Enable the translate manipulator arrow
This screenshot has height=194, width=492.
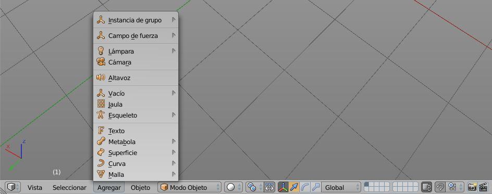click(x=294, y=187)
